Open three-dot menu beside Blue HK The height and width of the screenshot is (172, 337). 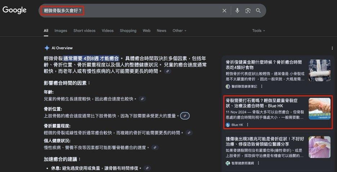[x=247, y=125]
